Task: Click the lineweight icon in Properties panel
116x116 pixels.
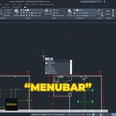Action: pos(74,13)
